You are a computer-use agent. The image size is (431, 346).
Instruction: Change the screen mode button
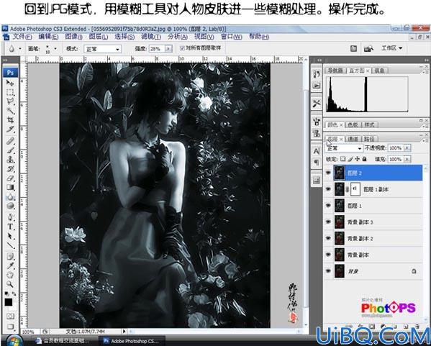tap(10, 327)
